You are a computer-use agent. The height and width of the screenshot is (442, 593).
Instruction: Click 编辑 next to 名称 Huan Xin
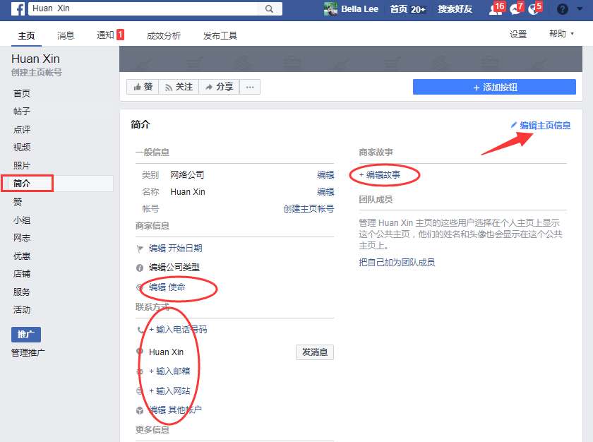point(325,191)
